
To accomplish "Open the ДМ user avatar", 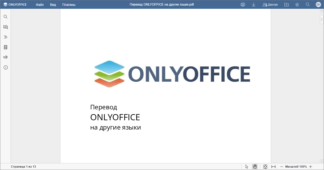I will (x=318, y=5).
